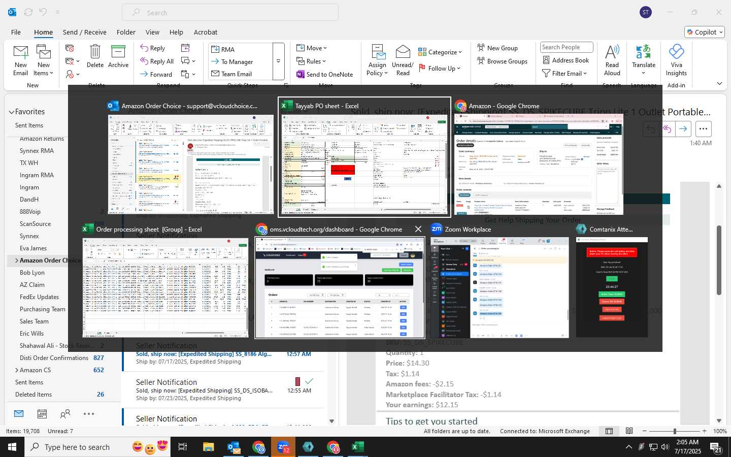Switch to the Send / Receive tab

(85, 32)
